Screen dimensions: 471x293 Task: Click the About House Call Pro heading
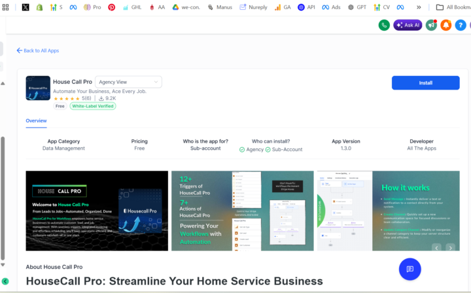tap(54, 267)
